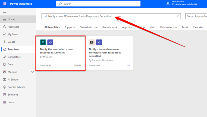This screenshot has height=117, width=207.
Task: Click the Home house icon
Action: [5, 19]
